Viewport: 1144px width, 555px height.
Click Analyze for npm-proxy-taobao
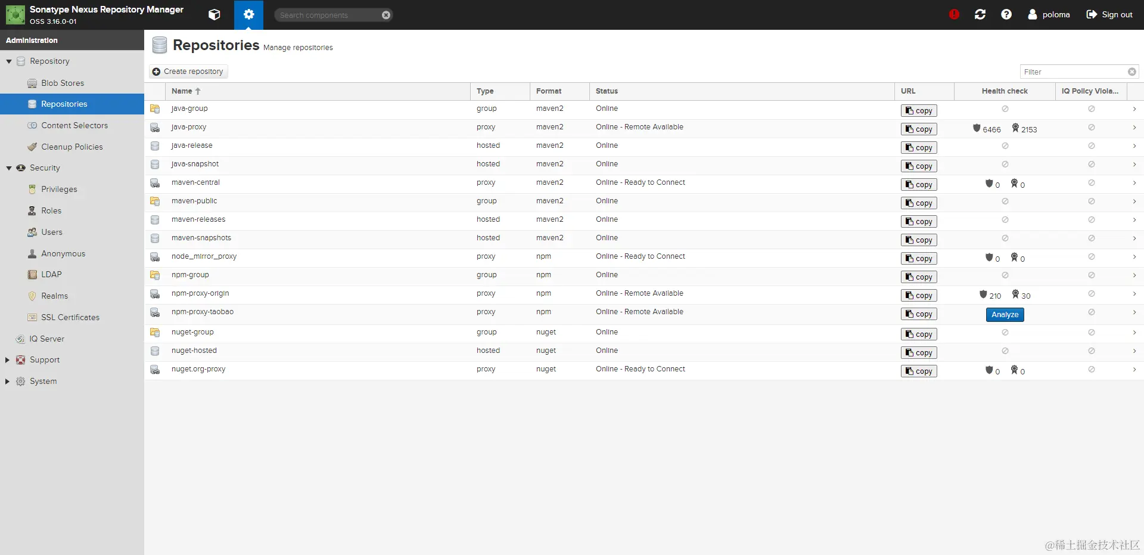(x=1005, y=315)
